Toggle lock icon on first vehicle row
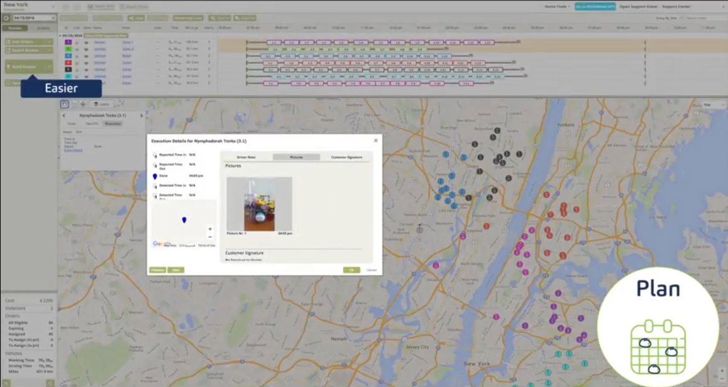728x387 pixels. point(77,42)
